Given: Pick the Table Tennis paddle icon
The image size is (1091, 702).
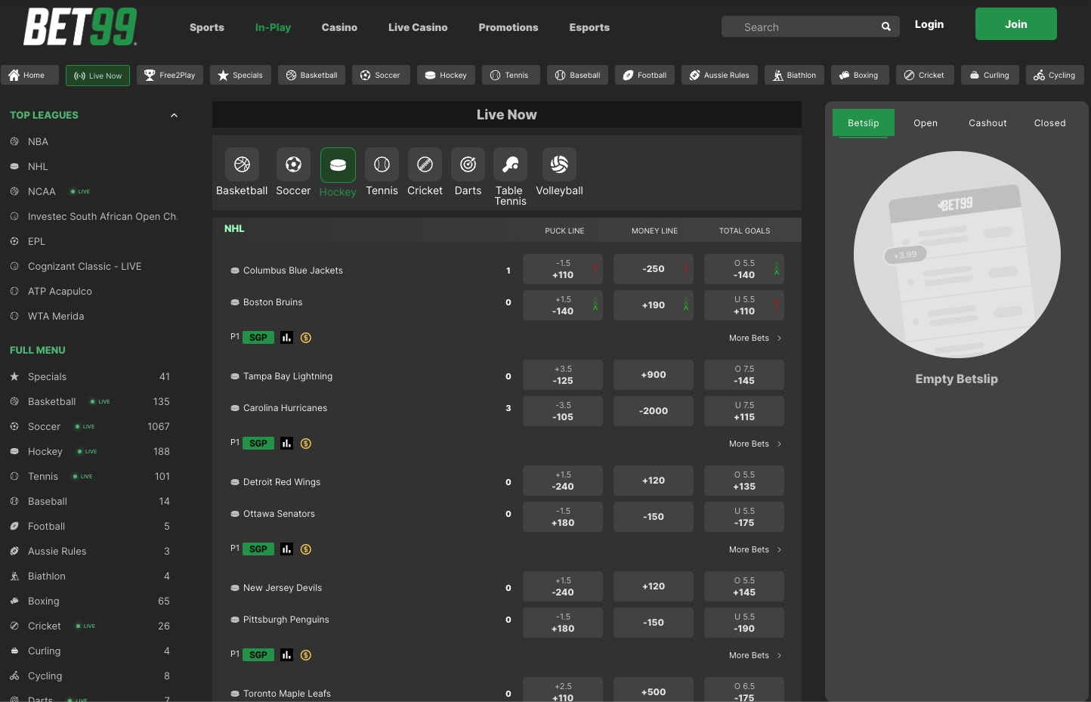Looking at the screenshot, I should pyautogui.click(x=510, y=165).
